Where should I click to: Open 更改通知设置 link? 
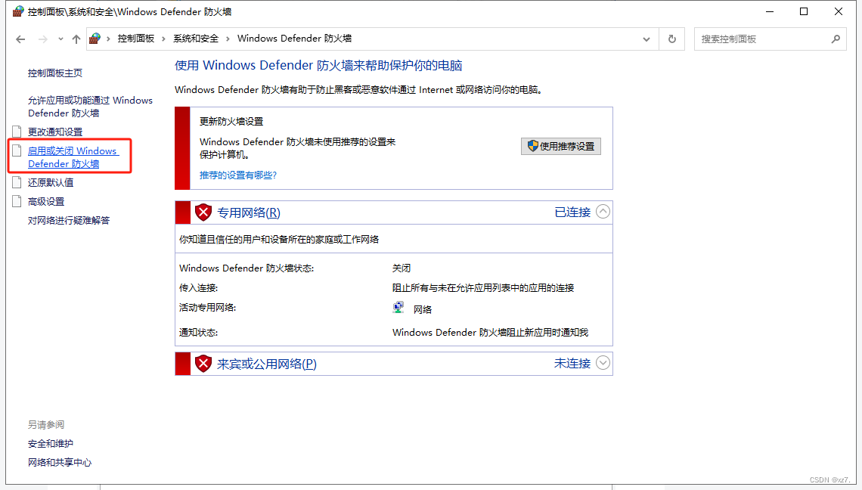(x=55, y=132)
